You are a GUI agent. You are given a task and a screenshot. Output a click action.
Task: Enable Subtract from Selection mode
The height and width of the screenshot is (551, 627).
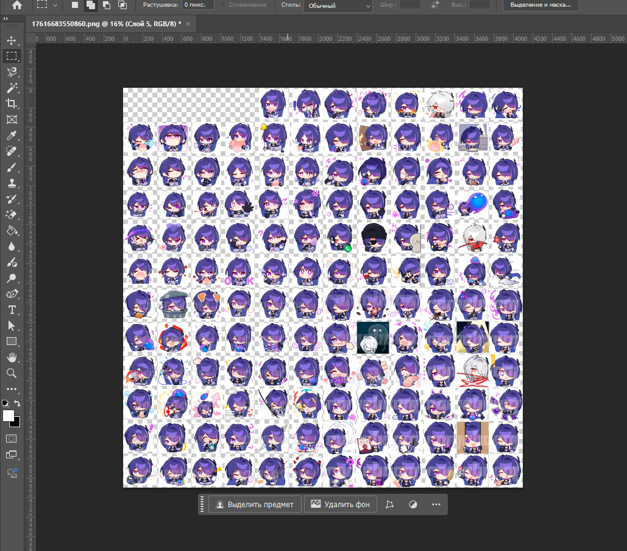[x=107, y=5]
